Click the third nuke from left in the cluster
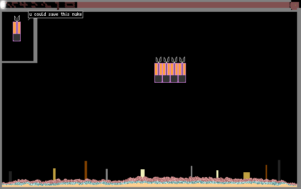Image resolution: width=301 pixels, height=189 pixels. [174, 70]
